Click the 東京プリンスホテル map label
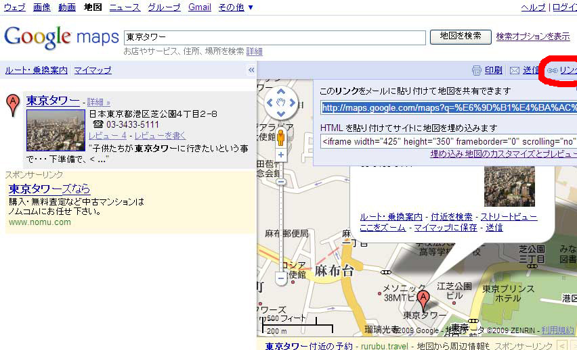 tap(508, 293)
